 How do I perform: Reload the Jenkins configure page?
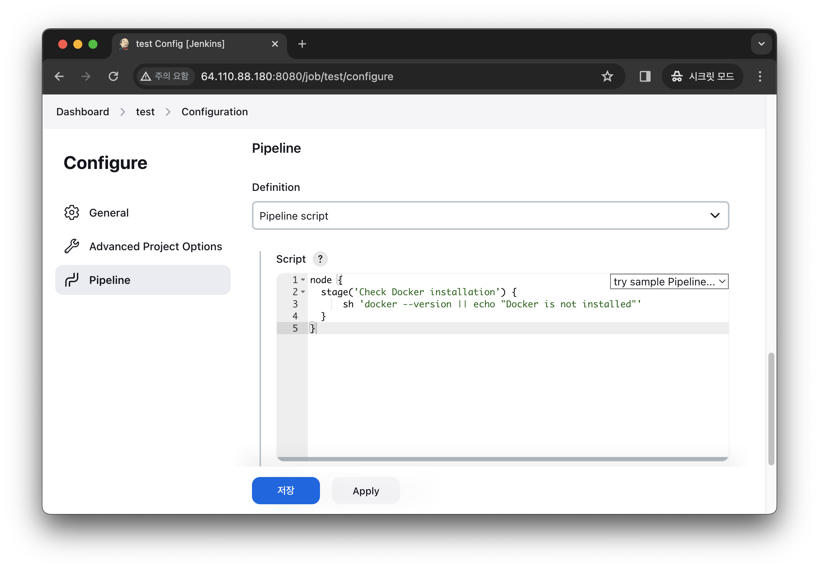[x=113, y=76]
